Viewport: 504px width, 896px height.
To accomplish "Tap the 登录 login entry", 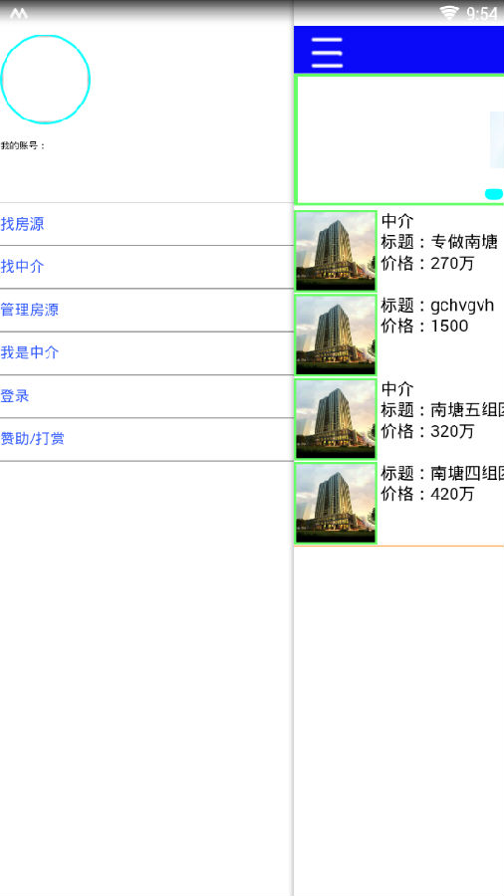I will pyautogui.click(x=146, y=396).
